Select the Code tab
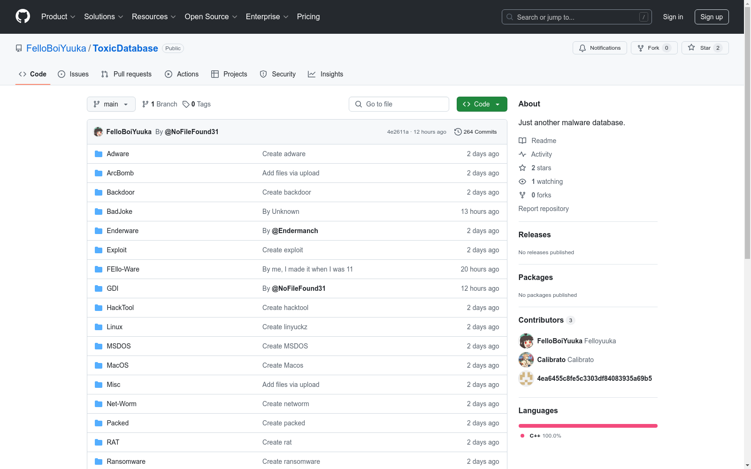751x469 pixels. 33,74
